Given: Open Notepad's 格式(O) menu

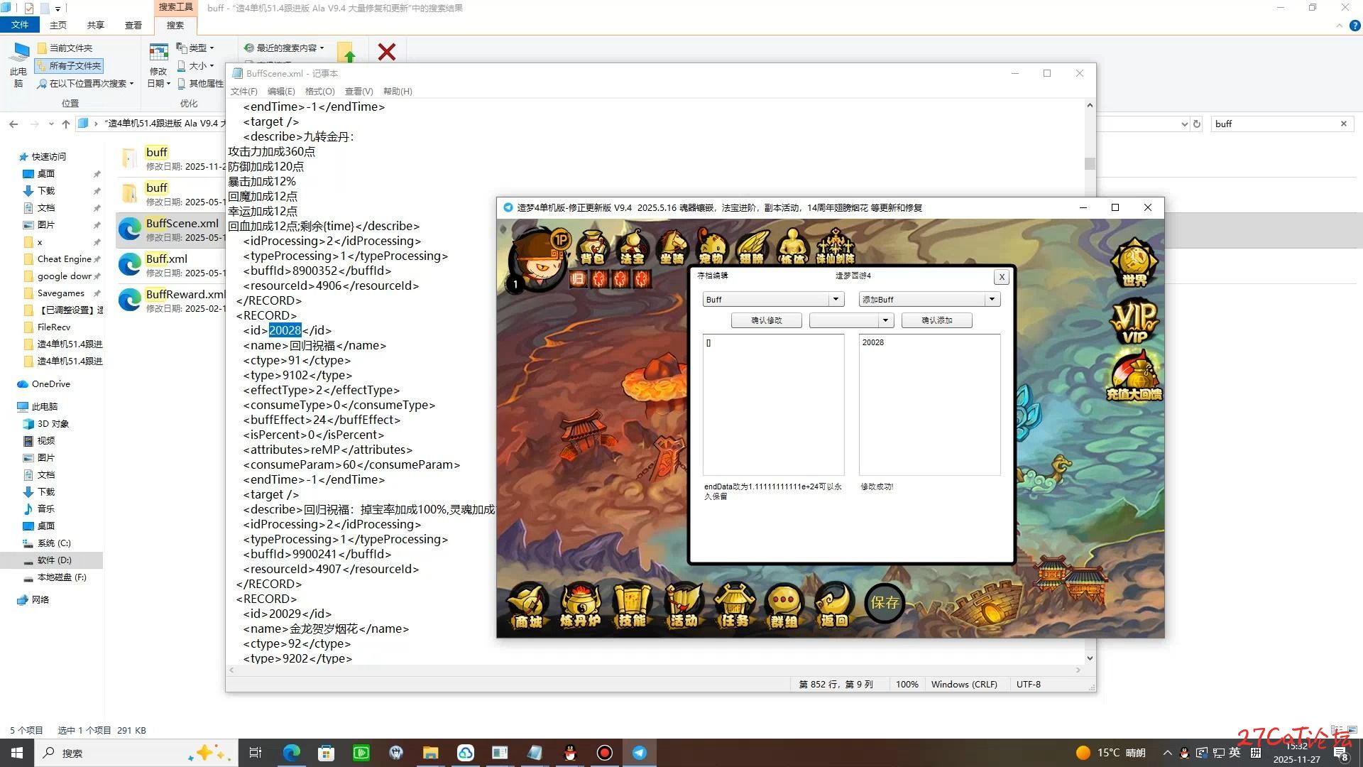Looking at the screenshot, I should tap(319, 91).
